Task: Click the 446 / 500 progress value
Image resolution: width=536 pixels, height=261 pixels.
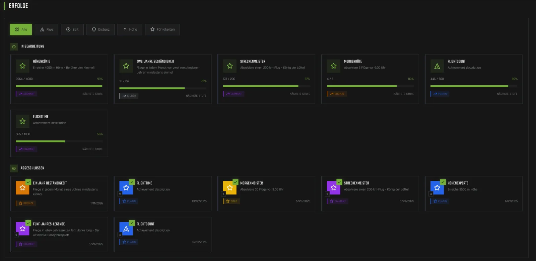Action: (x=437, y=79)
